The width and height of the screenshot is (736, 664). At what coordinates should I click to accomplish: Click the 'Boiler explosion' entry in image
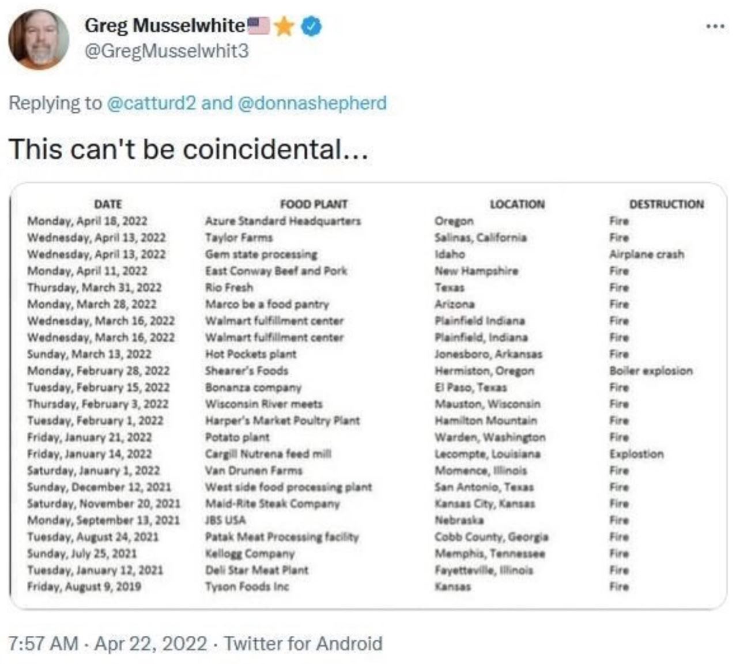pos(651,371)
